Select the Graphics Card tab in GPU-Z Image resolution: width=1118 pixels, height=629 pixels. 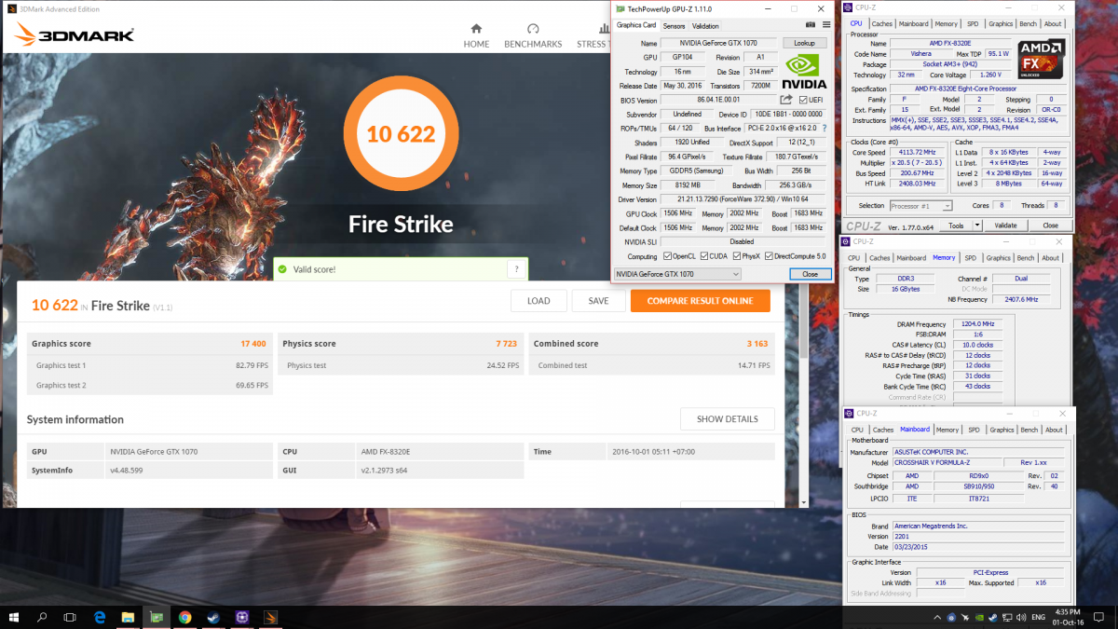pyautogui.click(x=636, y=25)
